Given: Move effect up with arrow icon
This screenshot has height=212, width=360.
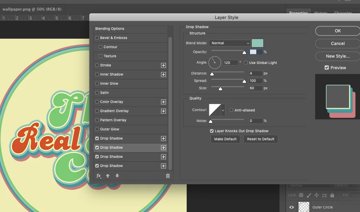Looking at the screenshot, I should click(x=108, y=176).
